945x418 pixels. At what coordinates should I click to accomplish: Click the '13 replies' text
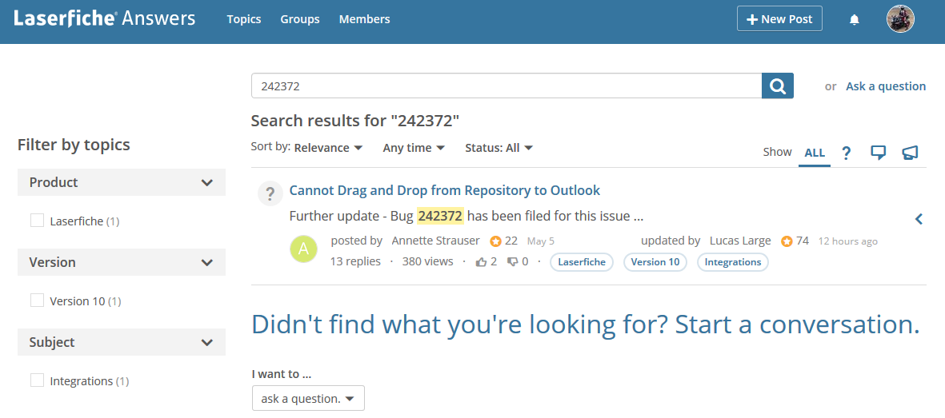click(355, 261)
